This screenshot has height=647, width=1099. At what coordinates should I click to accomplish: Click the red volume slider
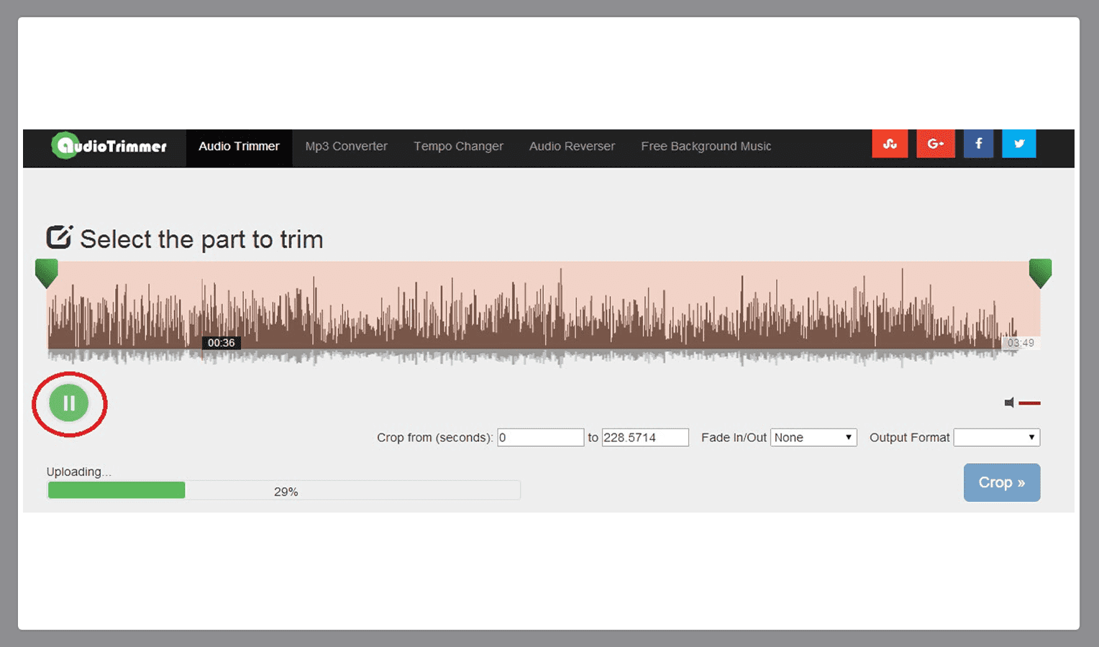pyautogui.click(x=1030, y=403)
